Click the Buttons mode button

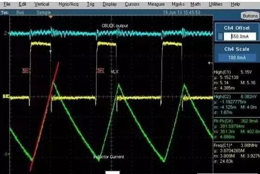coord(250,16)
